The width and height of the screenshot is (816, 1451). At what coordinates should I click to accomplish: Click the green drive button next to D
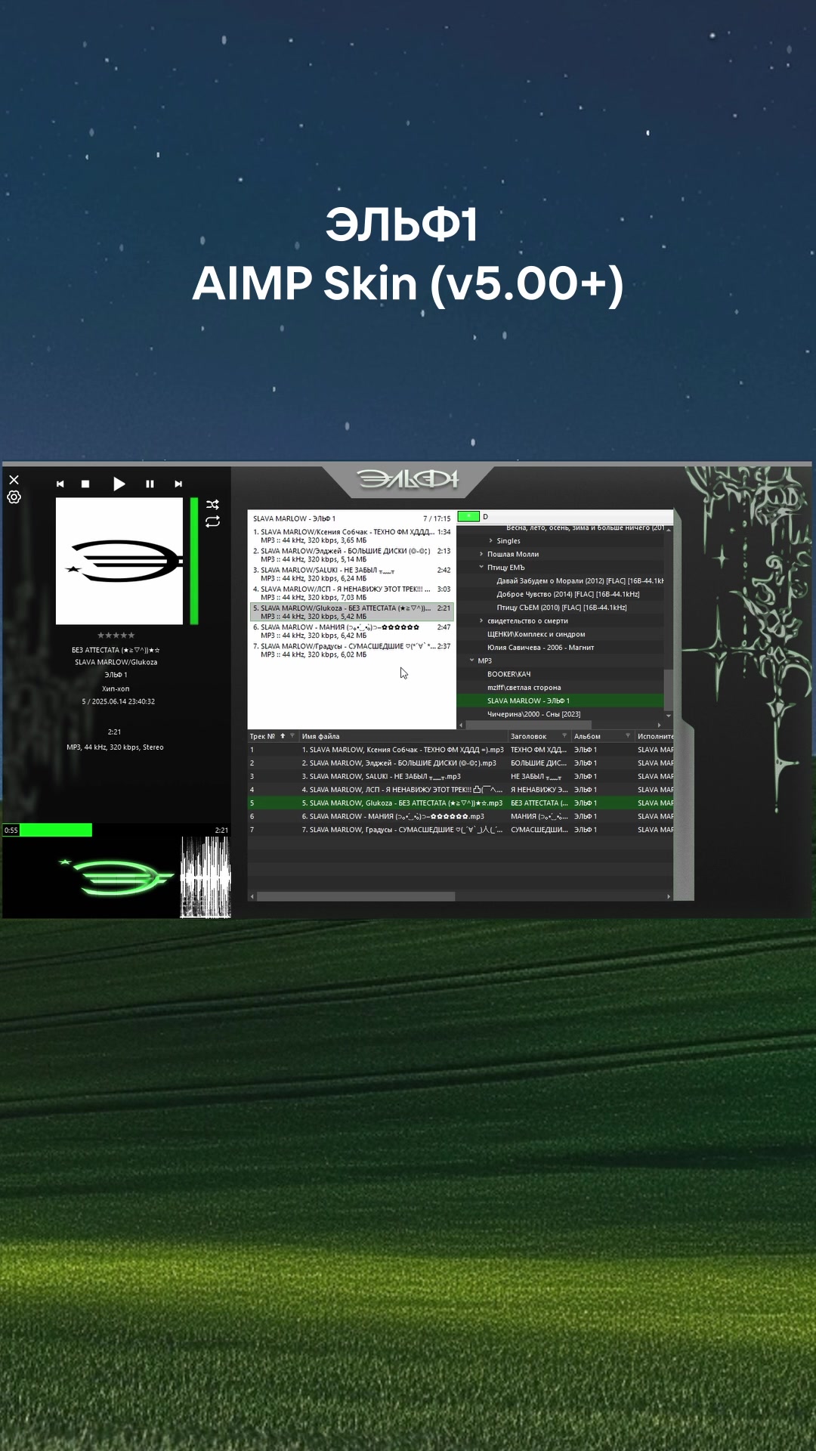pyautogui.click(x=468, y=516)
